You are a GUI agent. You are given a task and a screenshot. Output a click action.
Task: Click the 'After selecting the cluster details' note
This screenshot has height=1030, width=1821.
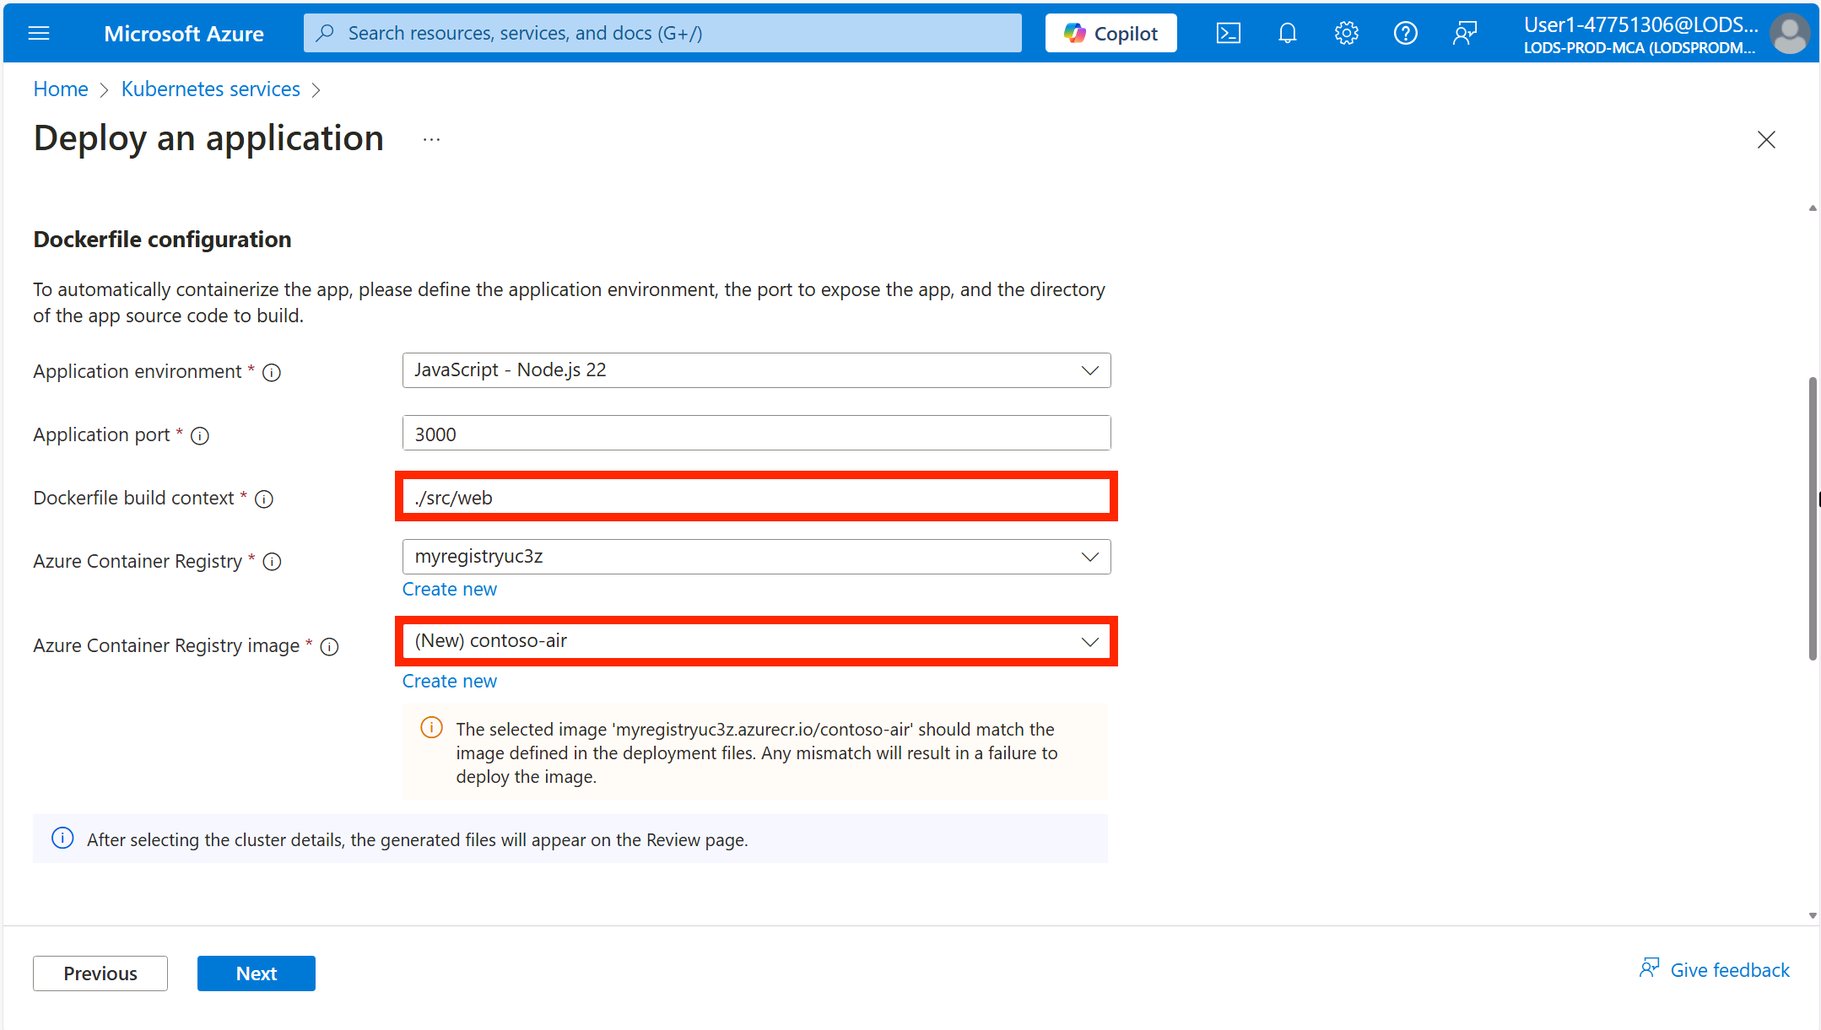tap(418, 839)
